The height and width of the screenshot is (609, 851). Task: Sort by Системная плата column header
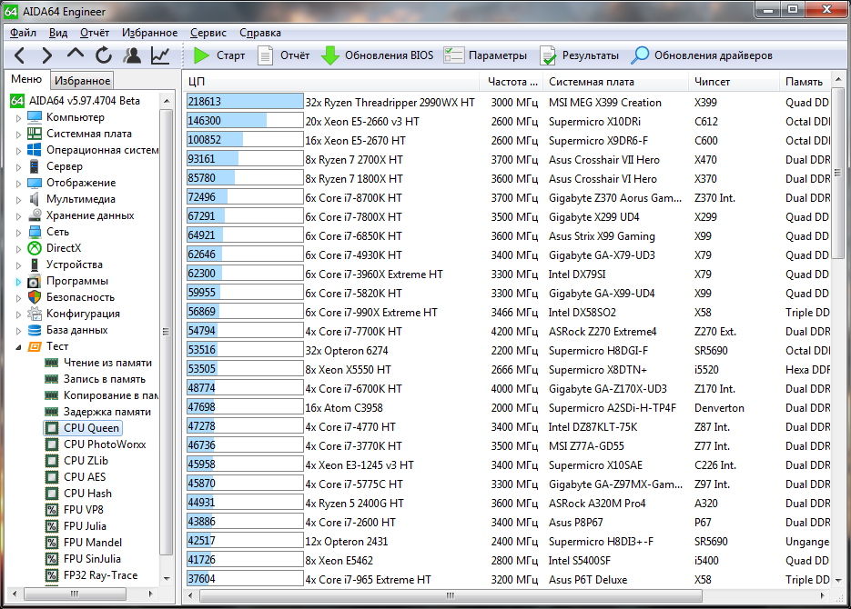coord(617,81)
